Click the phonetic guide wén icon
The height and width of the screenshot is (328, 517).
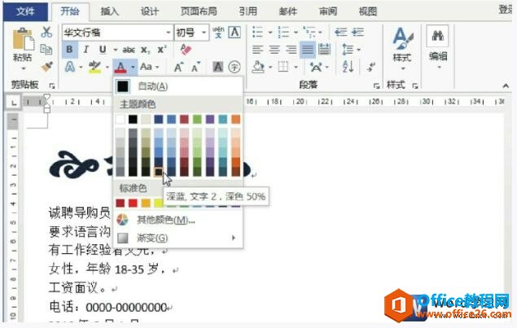coord(218,33)
